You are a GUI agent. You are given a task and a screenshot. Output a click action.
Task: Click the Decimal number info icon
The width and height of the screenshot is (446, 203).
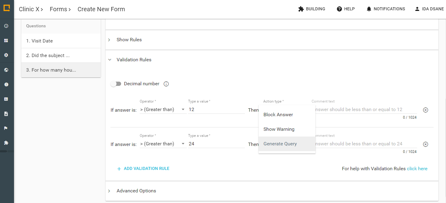point(166,84)
